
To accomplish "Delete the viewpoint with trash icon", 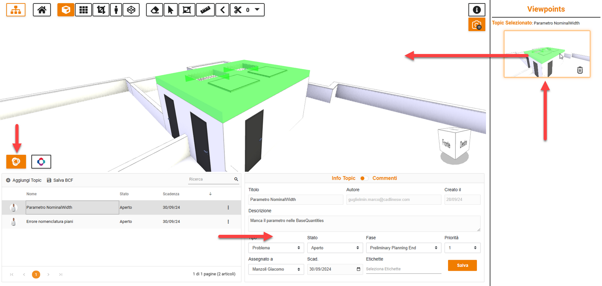I will [580, 70].
